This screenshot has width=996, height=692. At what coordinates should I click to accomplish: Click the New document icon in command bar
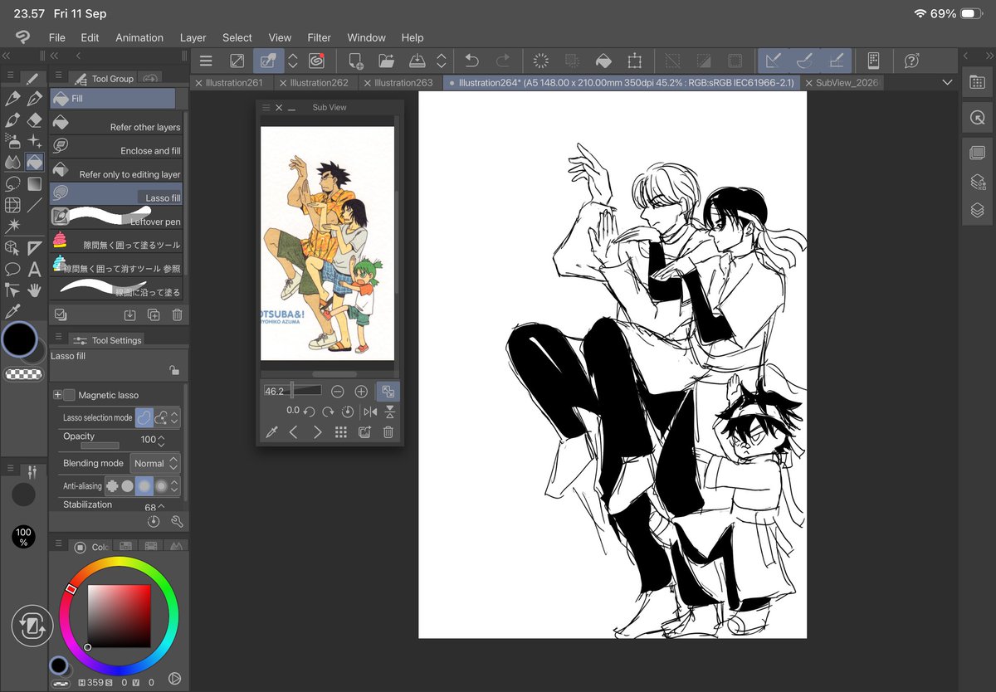pyautogui.click(x=355, y=61)
